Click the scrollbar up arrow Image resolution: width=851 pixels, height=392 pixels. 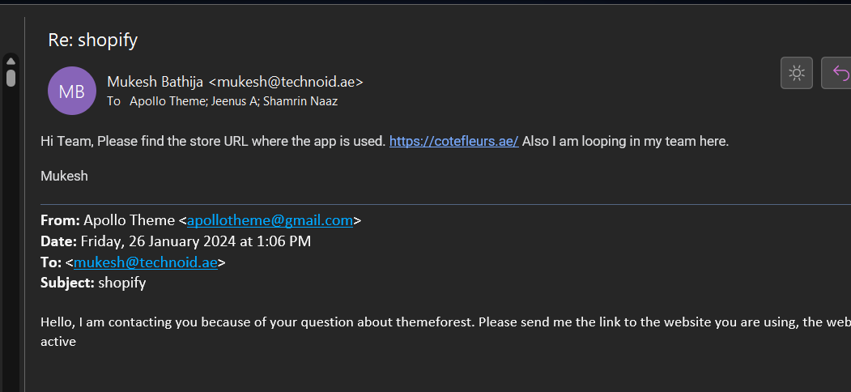(x=11, y=61)
